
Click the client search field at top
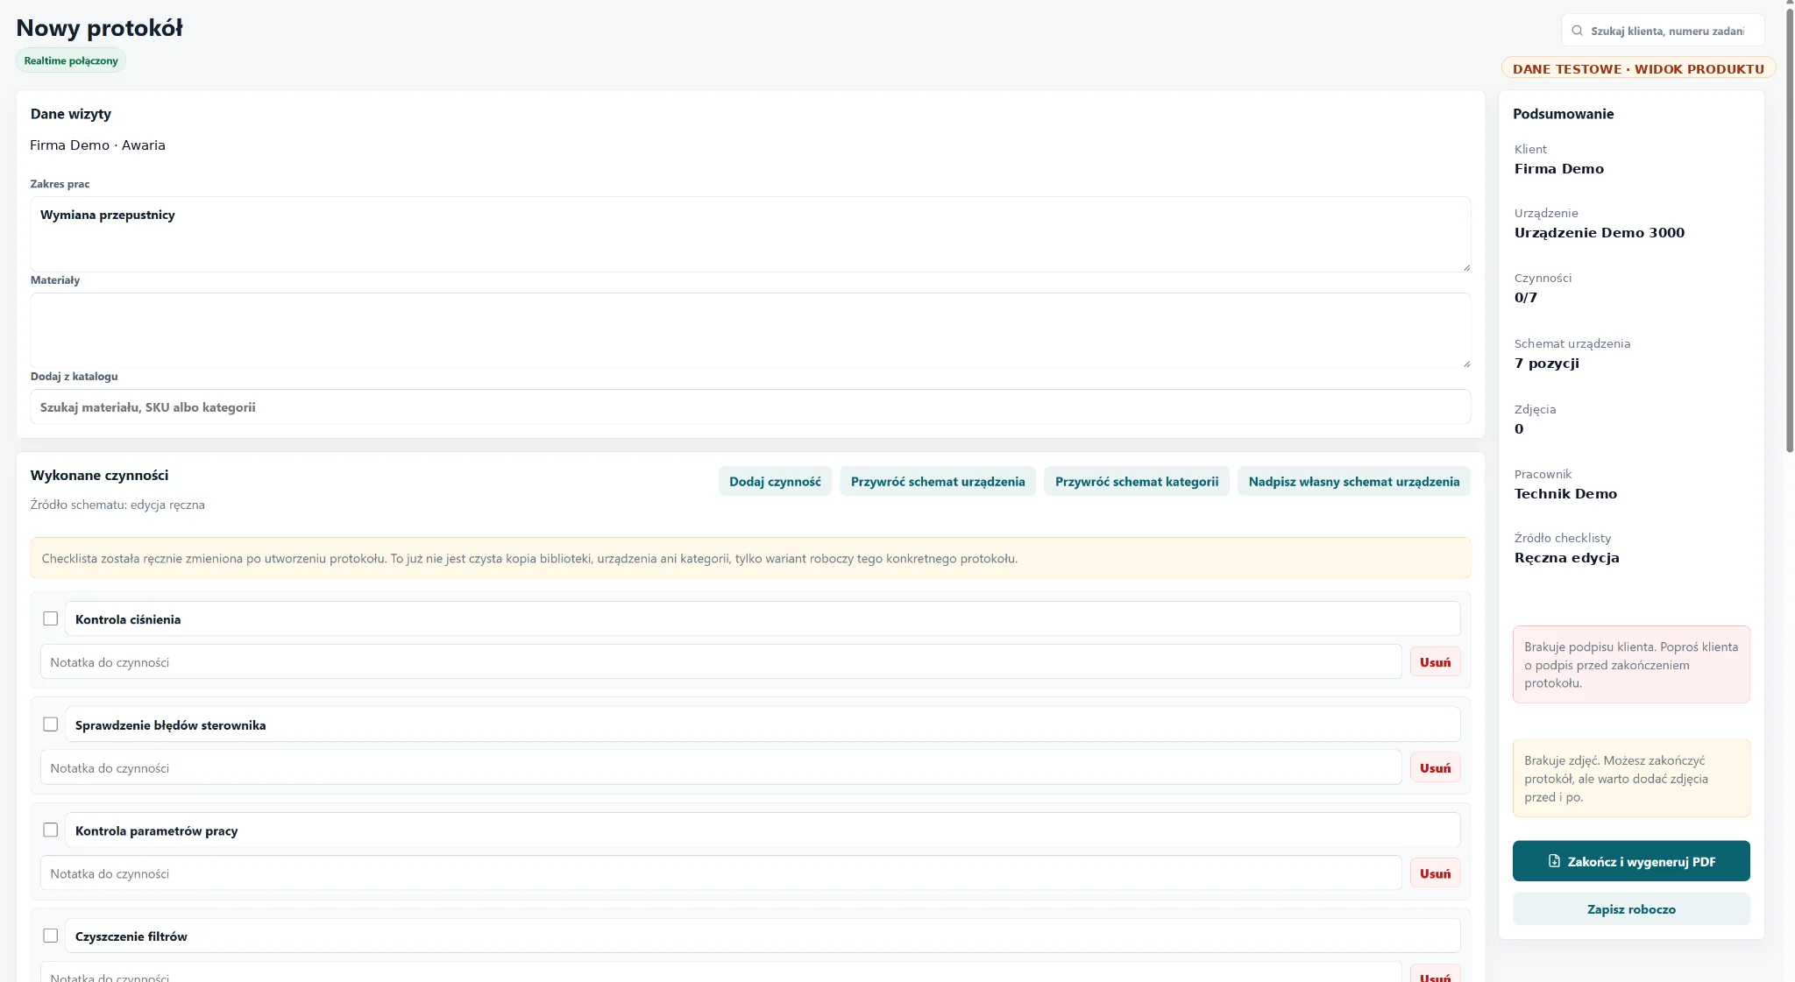1663,31
